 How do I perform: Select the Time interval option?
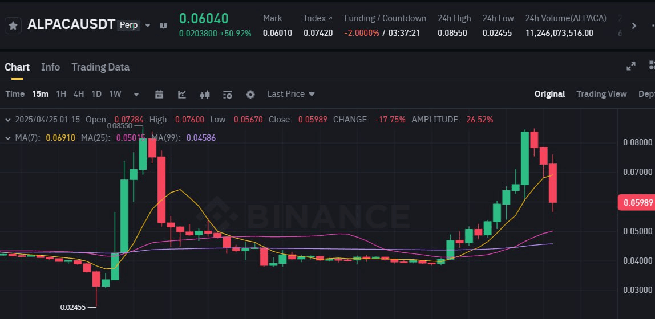coord(15,94)
